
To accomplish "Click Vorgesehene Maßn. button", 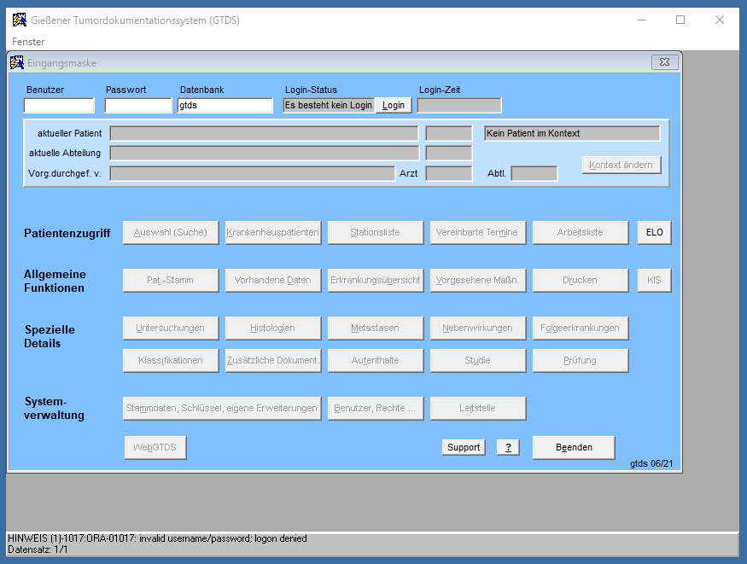I will coord(478,281).
